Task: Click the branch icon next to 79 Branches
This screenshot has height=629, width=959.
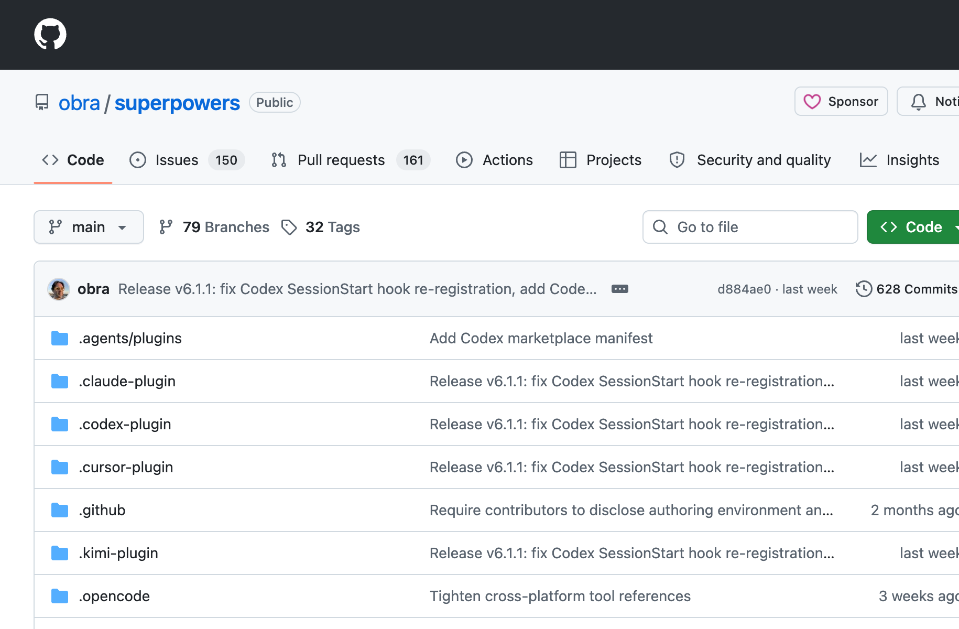Action: click(x=166, y=227)
